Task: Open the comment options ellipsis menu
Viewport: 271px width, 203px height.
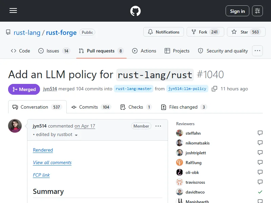Action: click(x=158, y=126)
